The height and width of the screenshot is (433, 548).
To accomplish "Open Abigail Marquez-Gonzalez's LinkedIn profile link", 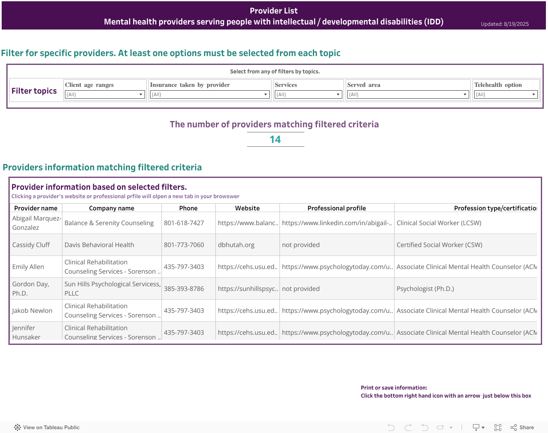I will (x=337, y=223).
